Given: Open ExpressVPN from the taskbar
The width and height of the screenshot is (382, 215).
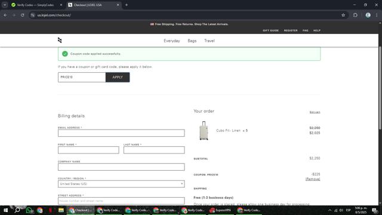Looking at the screenshot, I should click(220, 210).
